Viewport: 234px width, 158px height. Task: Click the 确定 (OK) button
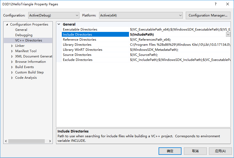(170, 151)
